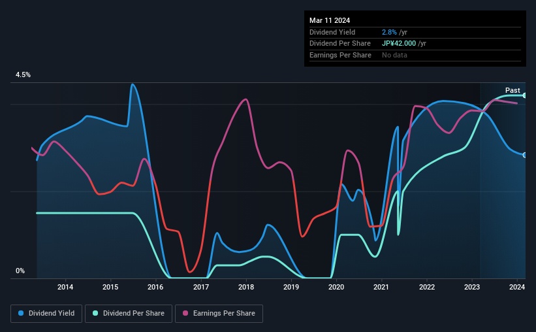Image resolution: width=536 pixels, height=332 pixels.
Task: Click the 2019 x-axis label
Action: [291, 287]
